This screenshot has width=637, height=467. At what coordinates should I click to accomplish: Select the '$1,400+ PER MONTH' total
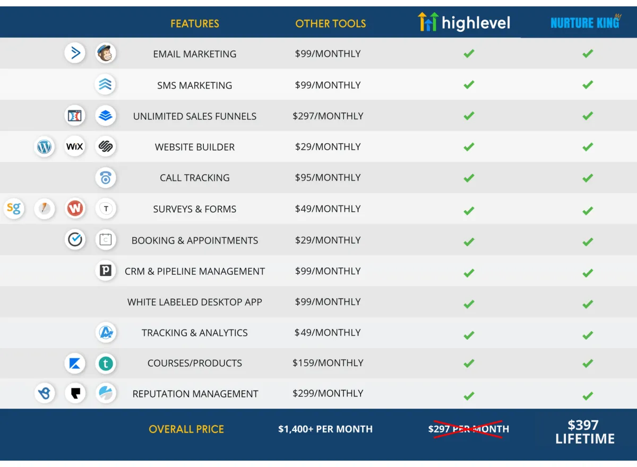click(325, 429)
